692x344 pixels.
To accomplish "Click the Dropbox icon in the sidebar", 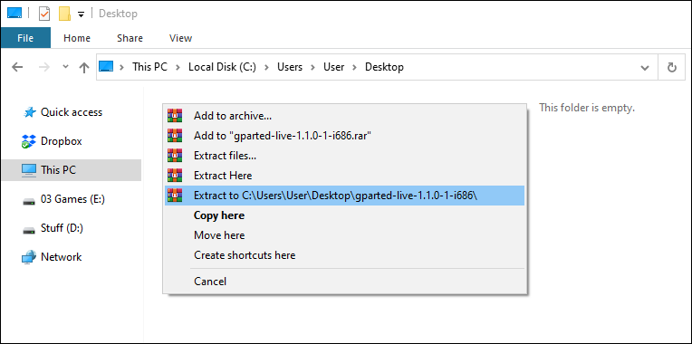I will coord(29,141).
